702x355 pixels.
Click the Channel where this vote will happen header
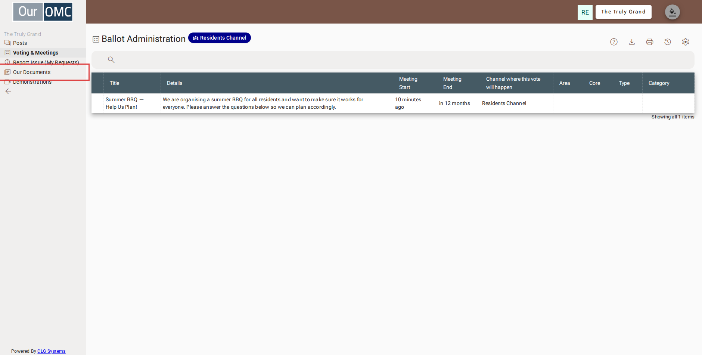click(x=516, y=83)
